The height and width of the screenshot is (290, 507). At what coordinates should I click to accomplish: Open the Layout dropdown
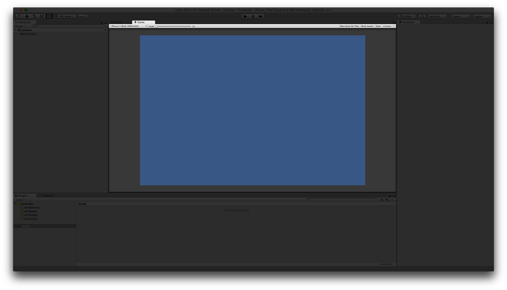[x=482, y=16]
